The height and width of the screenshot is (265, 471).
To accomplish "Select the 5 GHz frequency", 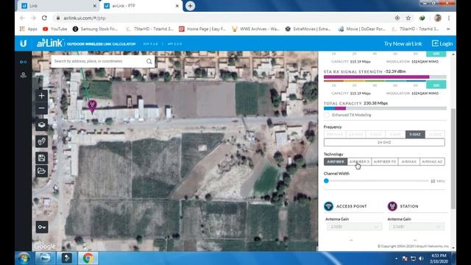I will tap(415, 134).
